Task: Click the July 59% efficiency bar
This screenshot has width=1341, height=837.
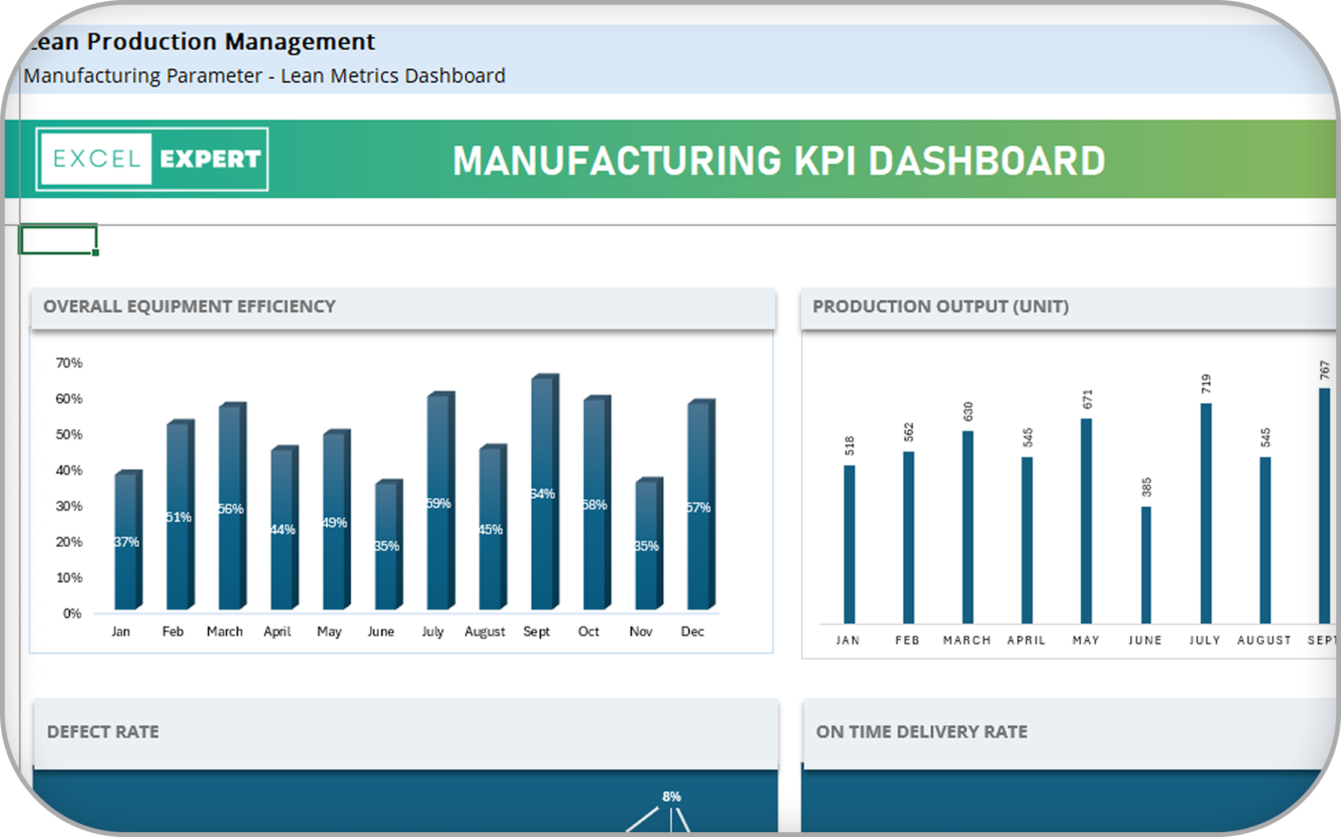Action: click(x=439, y=502)
